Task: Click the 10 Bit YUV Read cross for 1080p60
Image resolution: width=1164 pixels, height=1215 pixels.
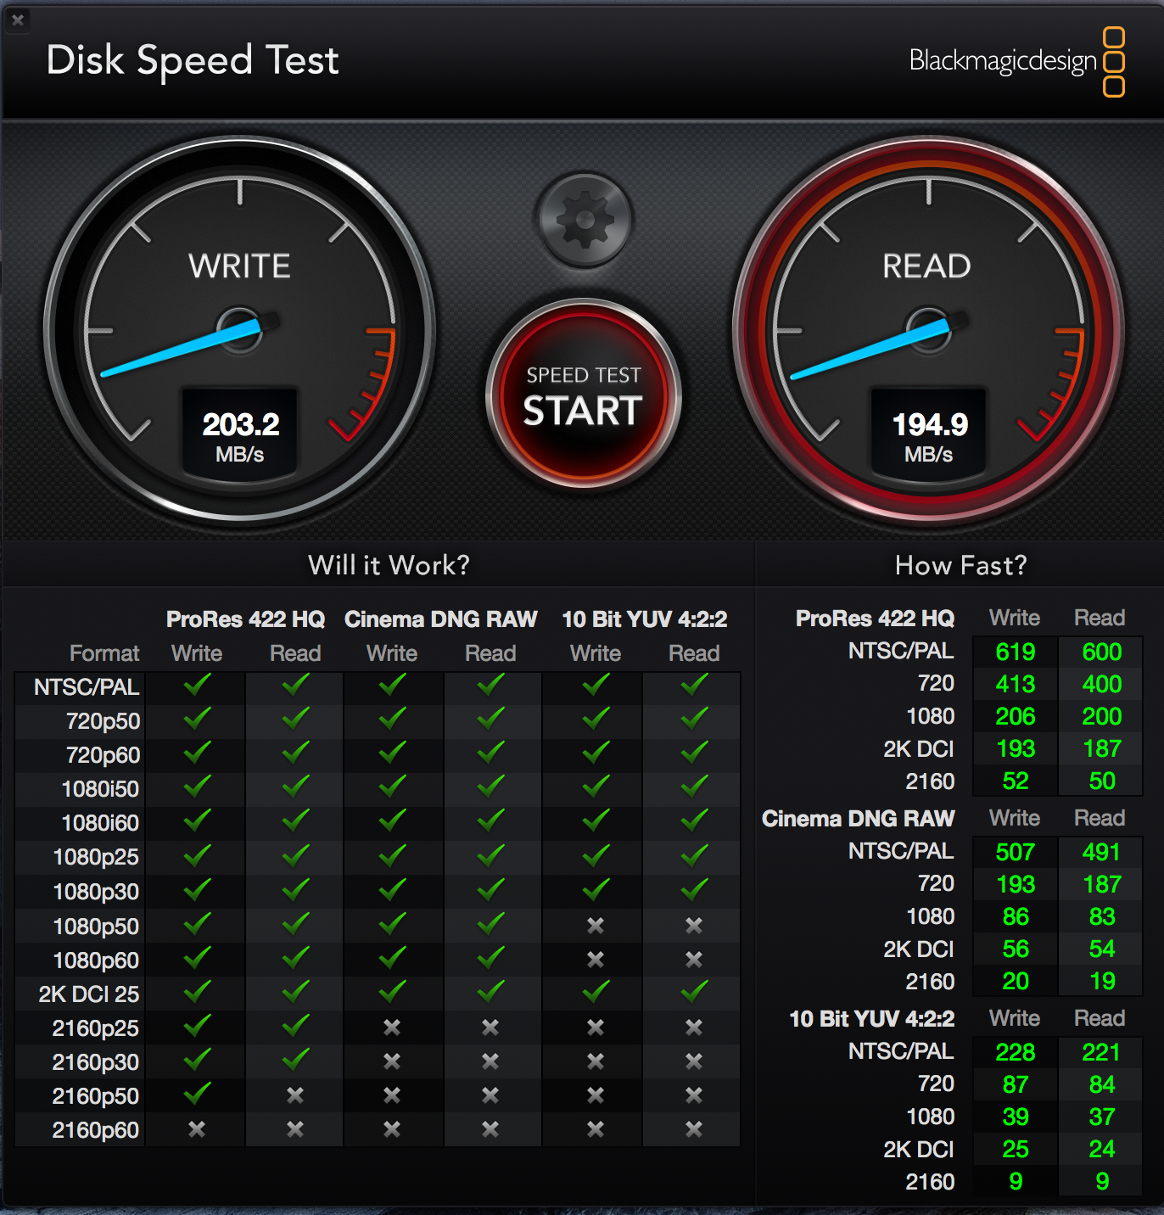Action: click(694, 960)
